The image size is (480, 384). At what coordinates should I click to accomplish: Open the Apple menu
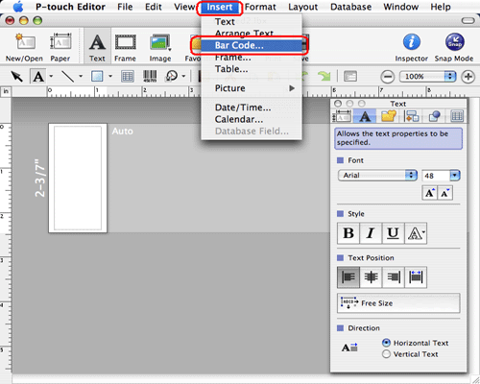click(x=18, y=7)
